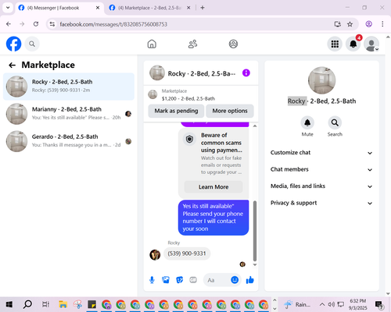391x312 pixels.
Task: Go to Facebook Home icon
Action: point(152,44)
